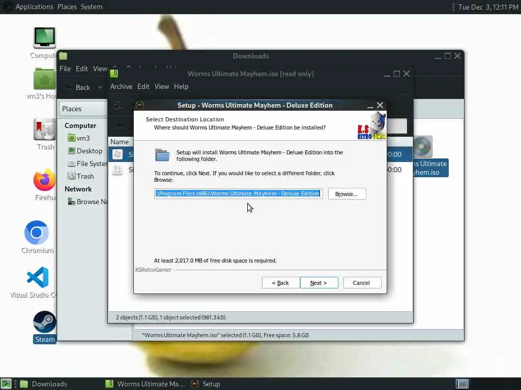Click the Name column header in archive
Viewport: 521px width, 390px height.
tap(120, 142)
